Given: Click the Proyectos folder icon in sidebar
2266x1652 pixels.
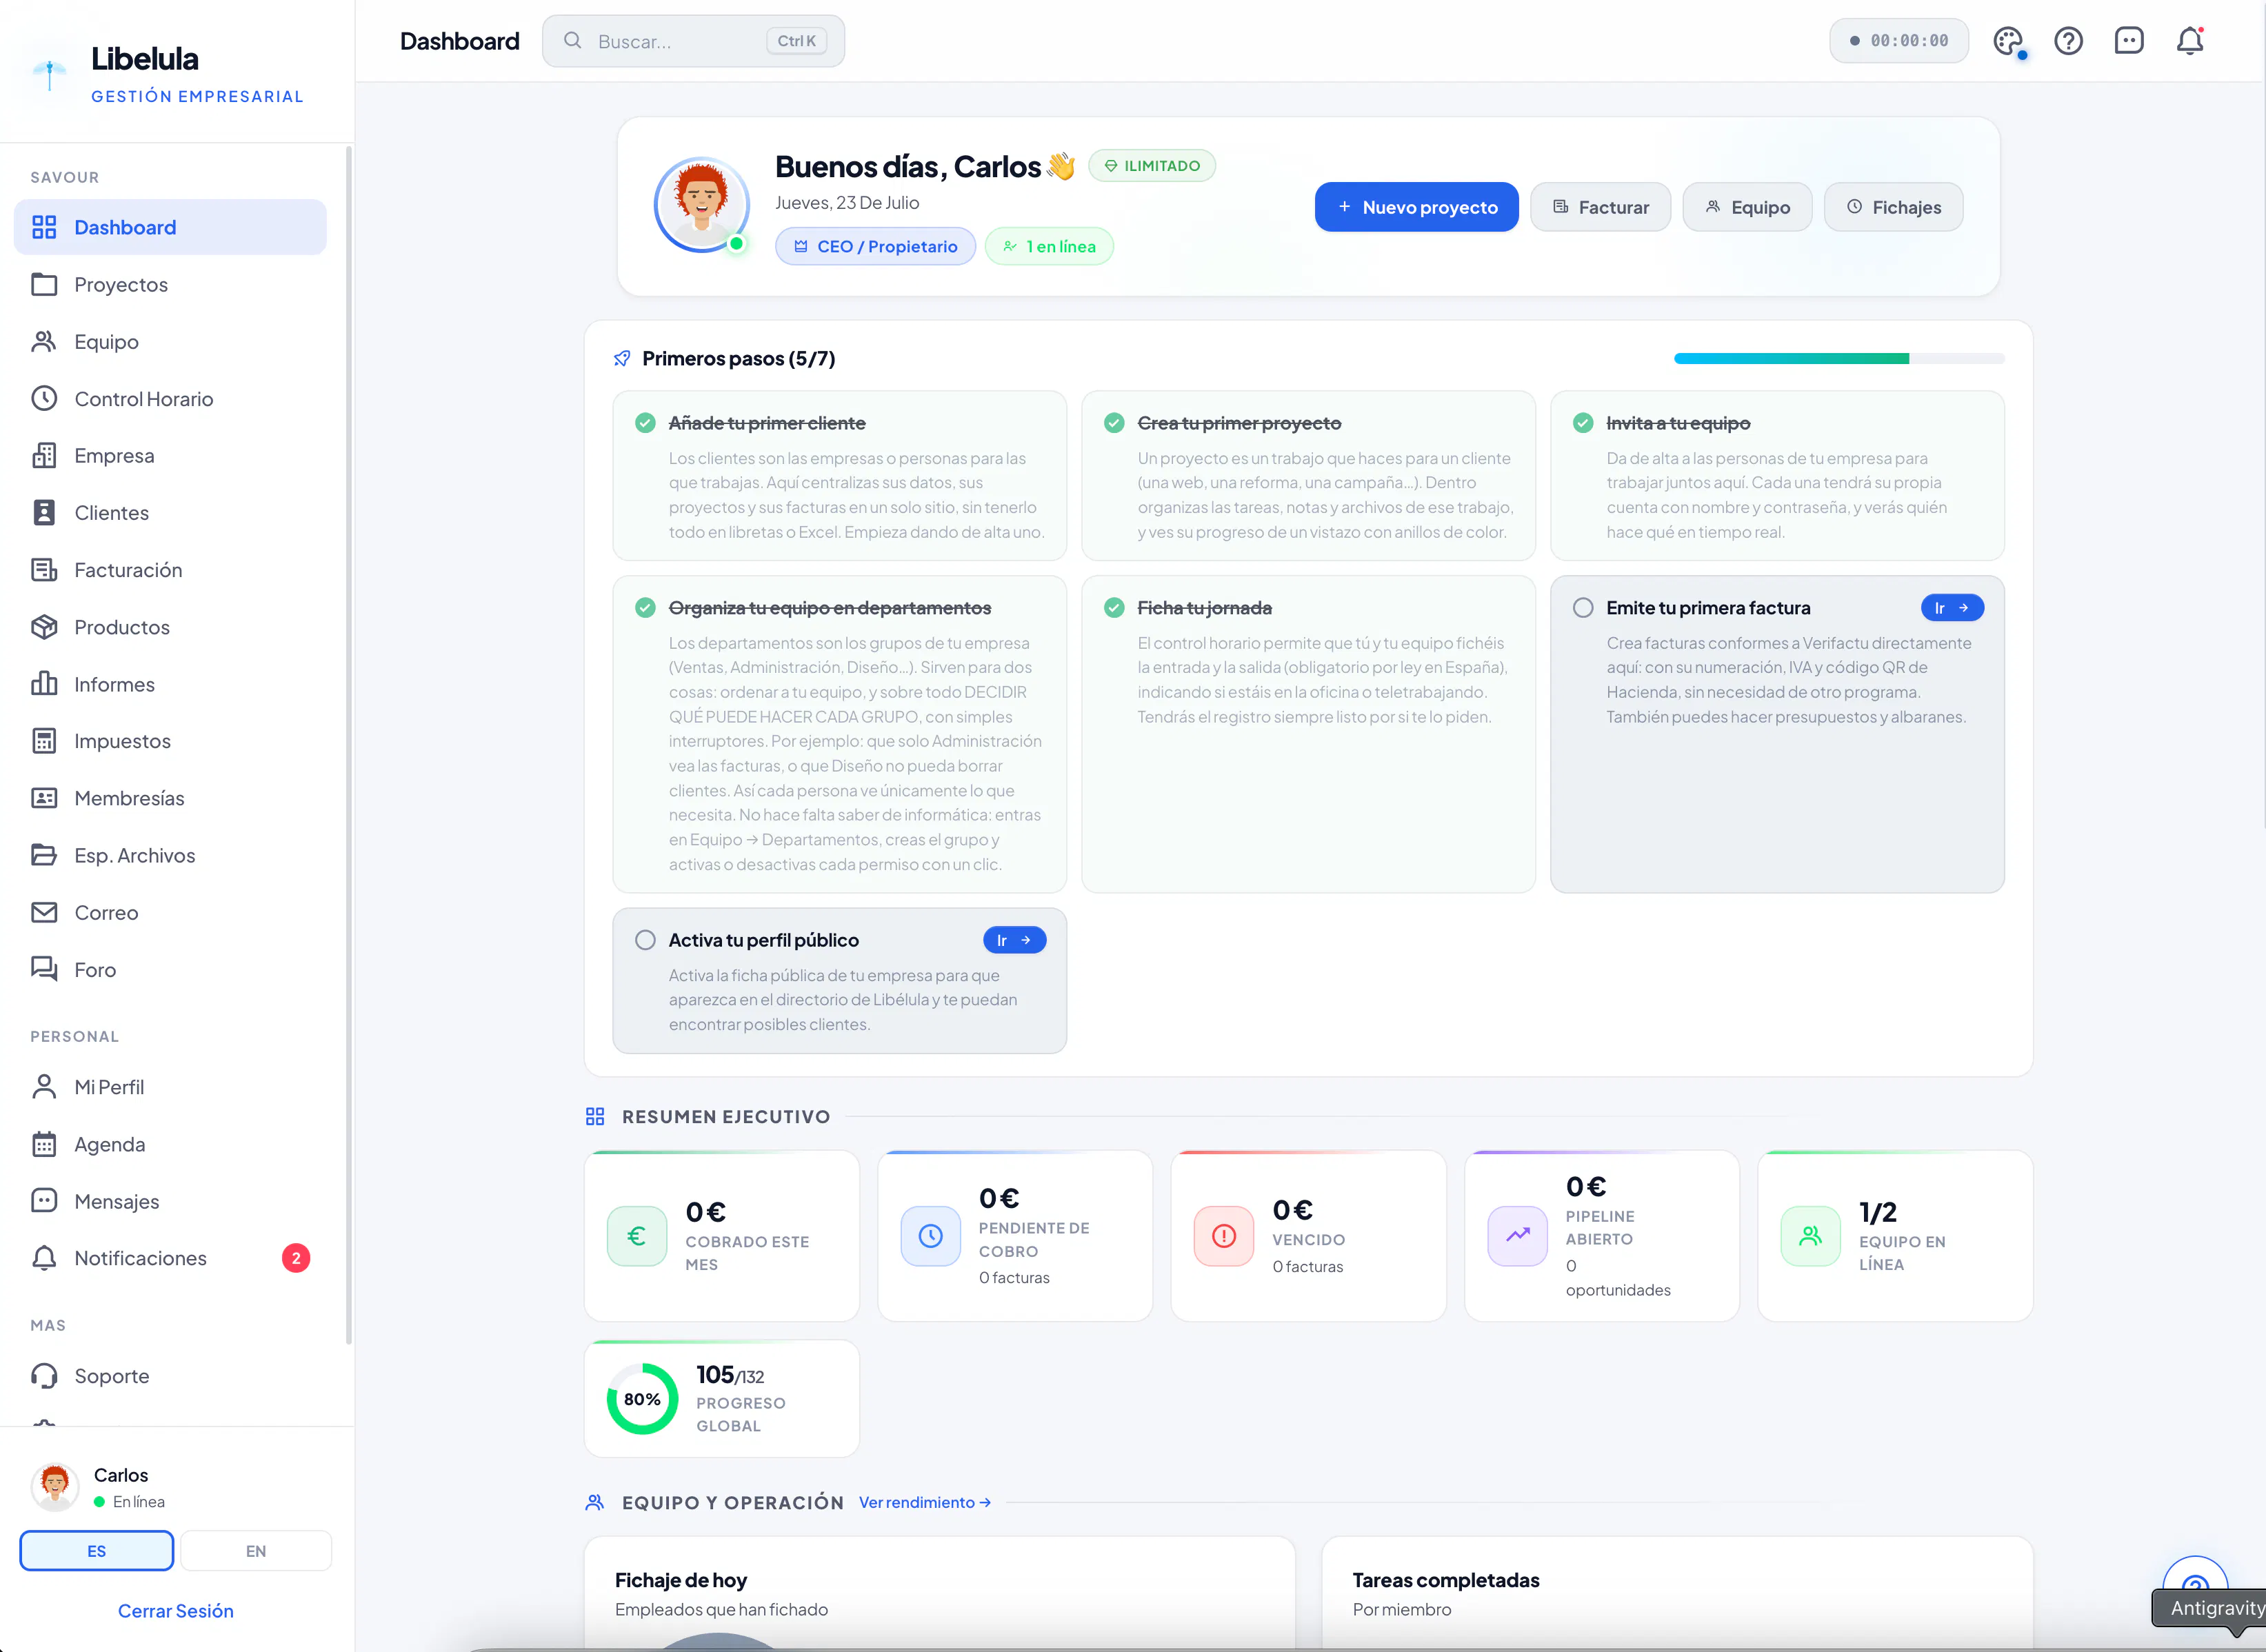Looking at the screenshot, I should 44,284.
